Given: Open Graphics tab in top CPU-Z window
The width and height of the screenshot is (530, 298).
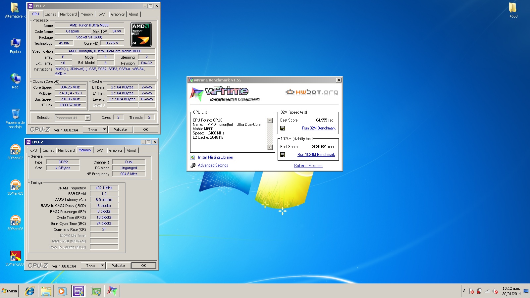Looking at the screenshot, I should coord(118,14).
